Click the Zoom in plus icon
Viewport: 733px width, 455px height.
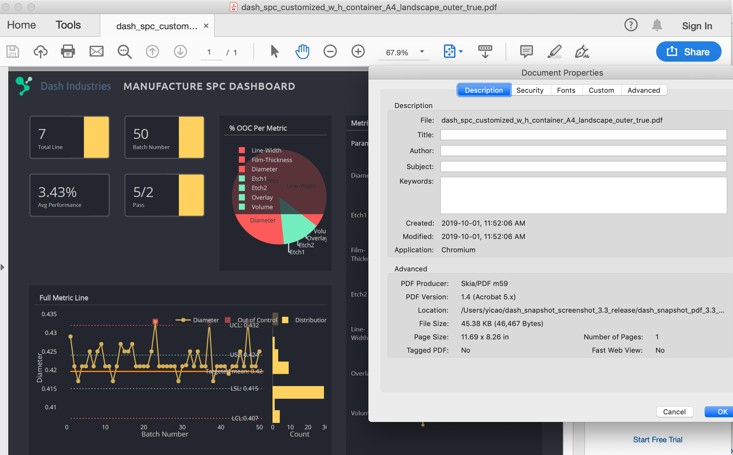pyautogui.click(x=358, y=51)
